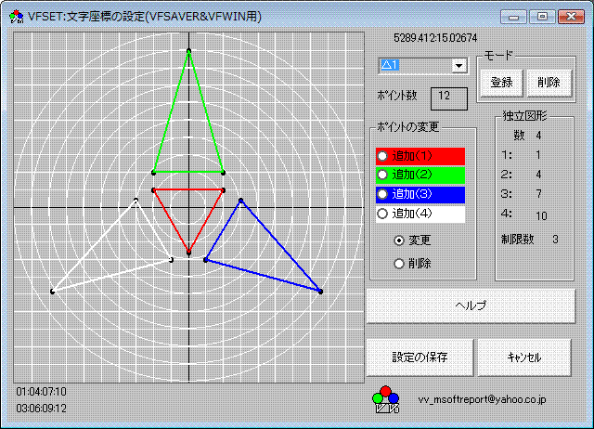Click the top vertex of the green triangle
Viewport: 594px width, 429px height.
188,51
